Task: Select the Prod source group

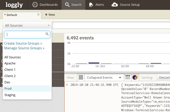Action: [8, 89]
